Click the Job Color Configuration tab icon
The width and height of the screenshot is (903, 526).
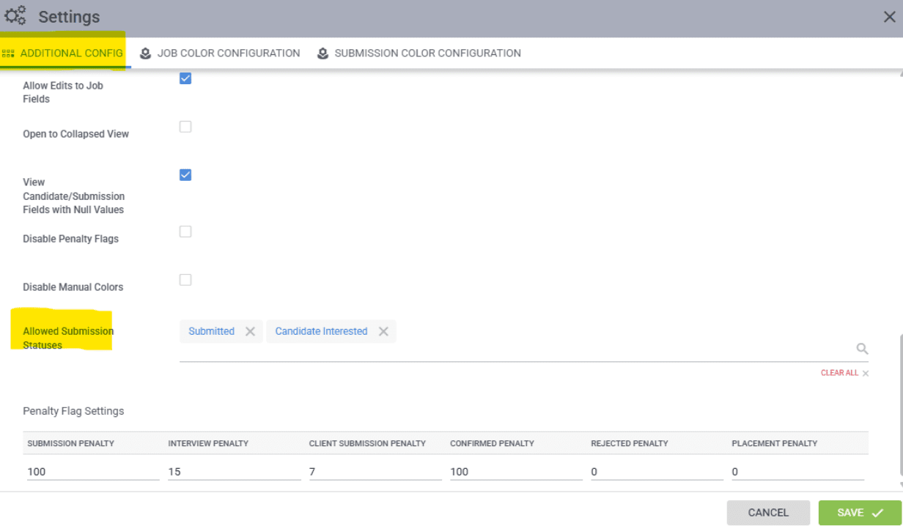[146, 53]
